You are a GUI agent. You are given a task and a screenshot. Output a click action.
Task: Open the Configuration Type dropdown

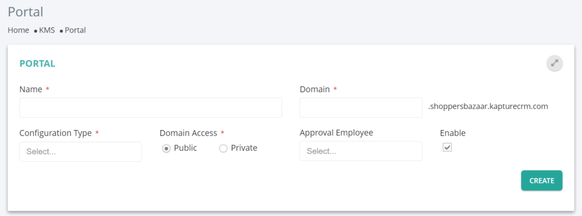(x=81, y=152)
